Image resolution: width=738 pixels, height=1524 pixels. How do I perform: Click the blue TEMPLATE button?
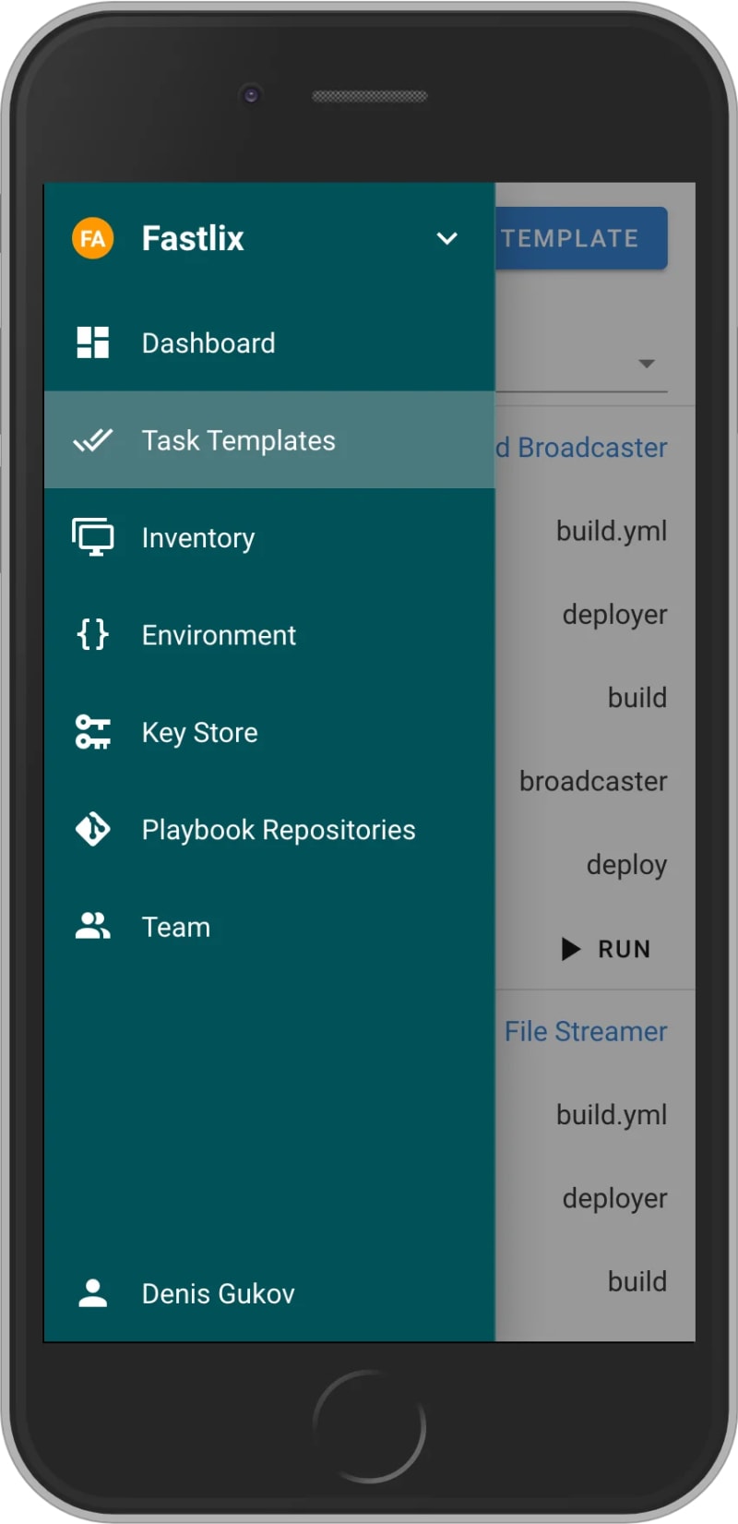(581, 238)
